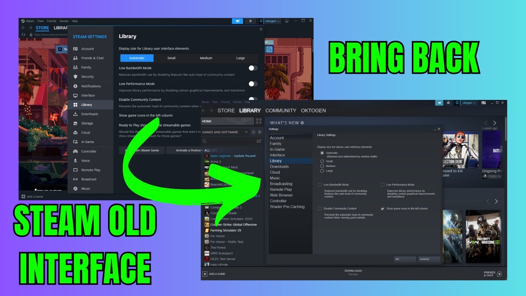This screenshot has height=296, width=526.
Task: Check the Low Bandwidth Mode checkbox
Action: pos(320,185)
